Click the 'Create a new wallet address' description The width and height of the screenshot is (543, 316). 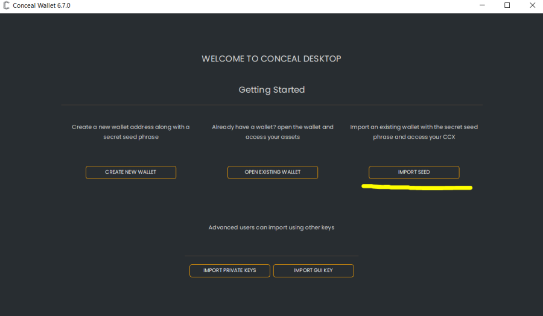131,132
